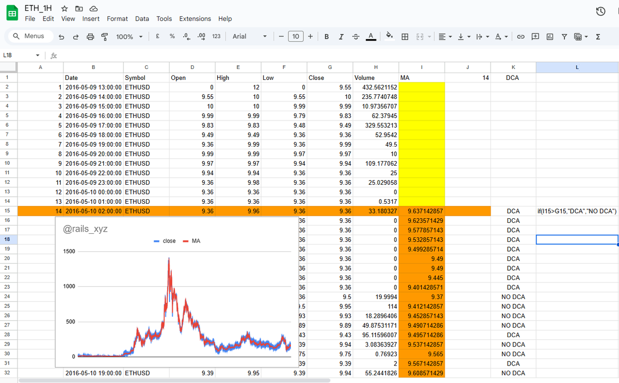Format as percent icon
Screen dimensions: 619x383
pos(172,36)
